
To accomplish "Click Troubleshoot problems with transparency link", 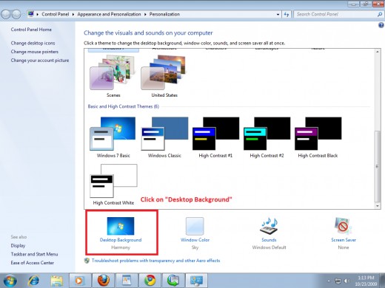I will [155, 261].
